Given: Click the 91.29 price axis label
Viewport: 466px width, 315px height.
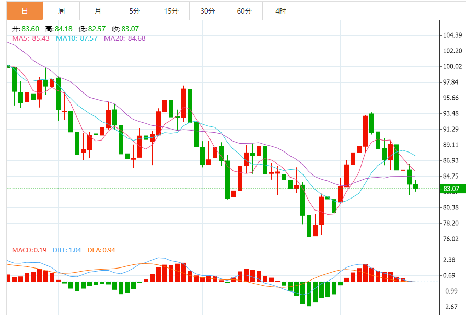Looking at the screenshot, I should coord(450,129).
